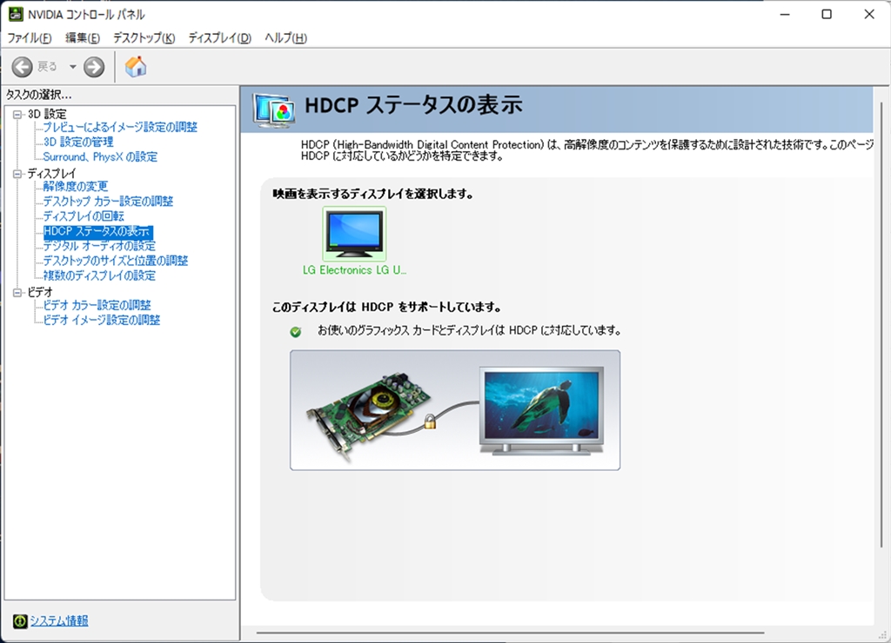The width and height of the screenshot is (891, 643).
Task: Open デスクトップのサイズと位置の調整
Action: (116, 261)
